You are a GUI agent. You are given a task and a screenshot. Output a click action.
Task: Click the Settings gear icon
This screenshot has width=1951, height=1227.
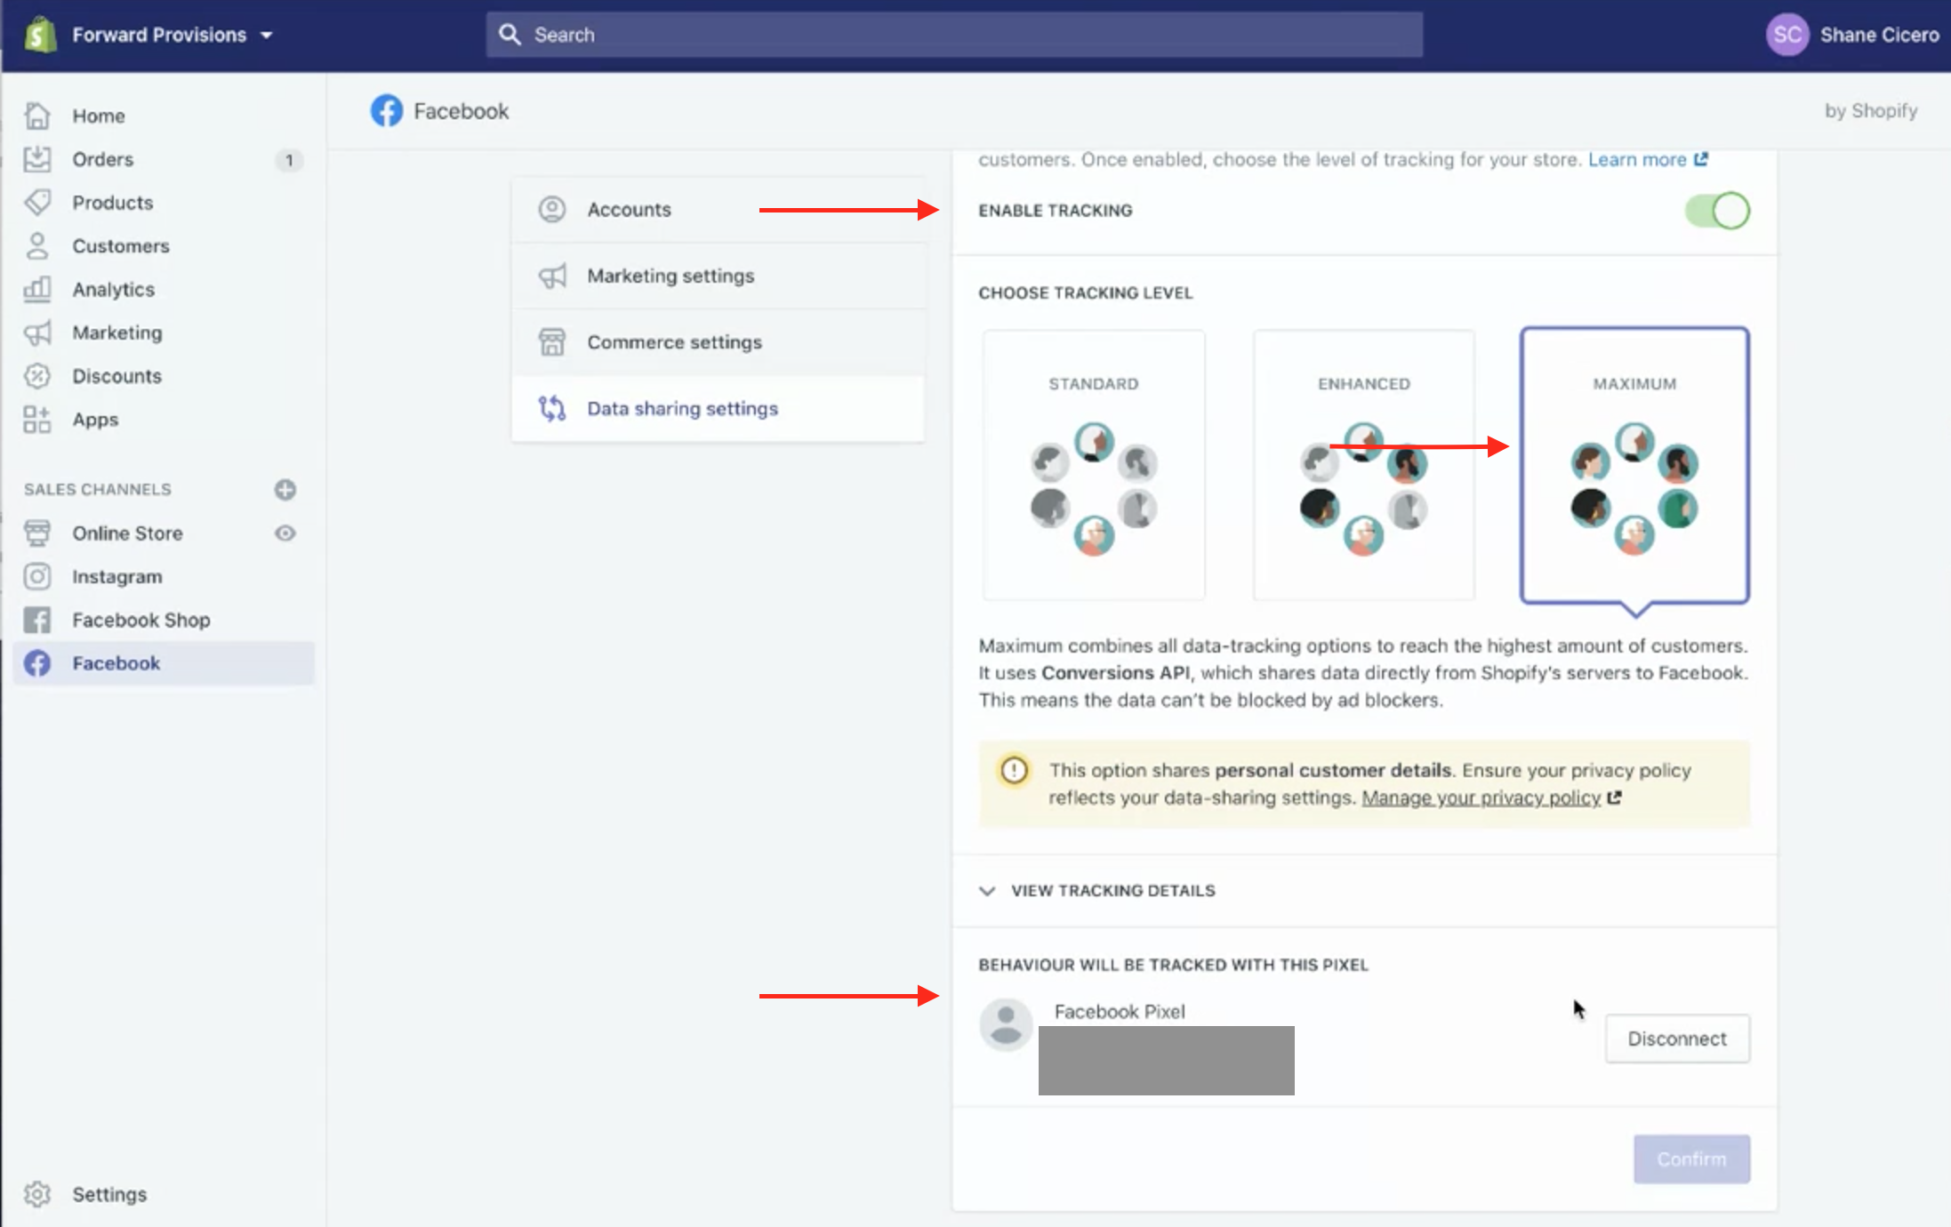[37, 1194]
